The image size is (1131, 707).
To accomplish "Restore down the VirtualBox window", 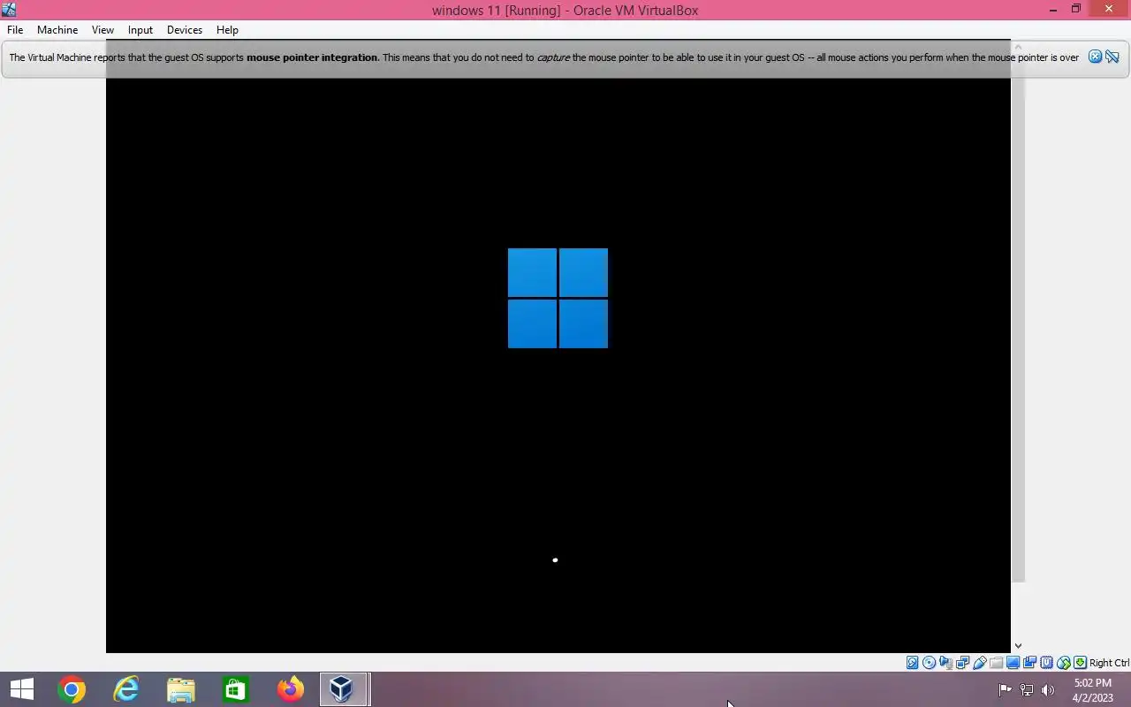I will 1076,10.
